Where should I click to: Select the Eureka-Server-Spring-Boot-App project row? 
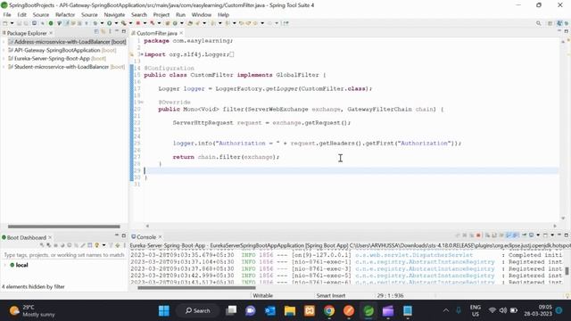[x=57, y=58]
